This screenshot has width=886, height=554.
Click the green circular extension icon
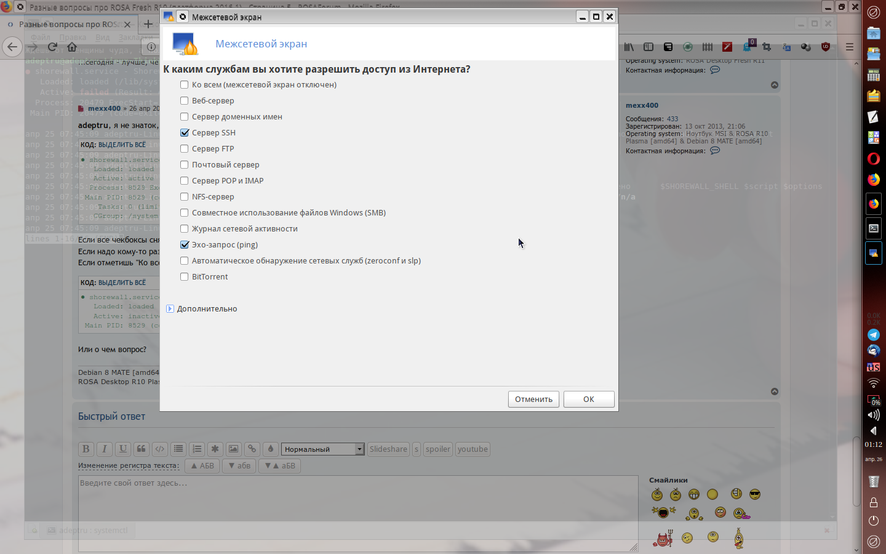coord(688,47)
